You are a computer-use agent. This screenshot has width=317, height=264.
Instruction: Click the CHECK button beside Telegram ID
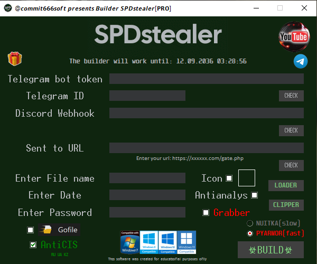pyautogui.click(x=291, y=96)
